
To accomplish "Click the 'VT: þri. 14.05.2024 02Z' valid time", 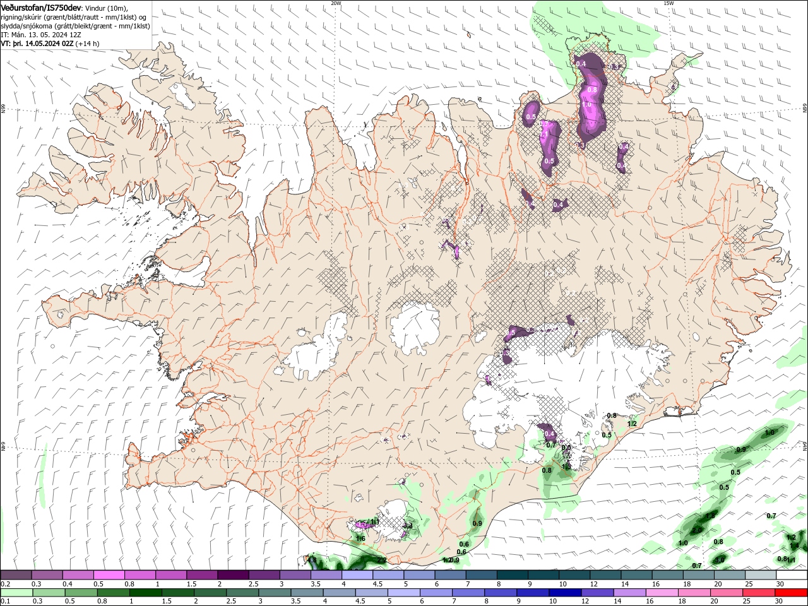I will [x=37, y=44].
